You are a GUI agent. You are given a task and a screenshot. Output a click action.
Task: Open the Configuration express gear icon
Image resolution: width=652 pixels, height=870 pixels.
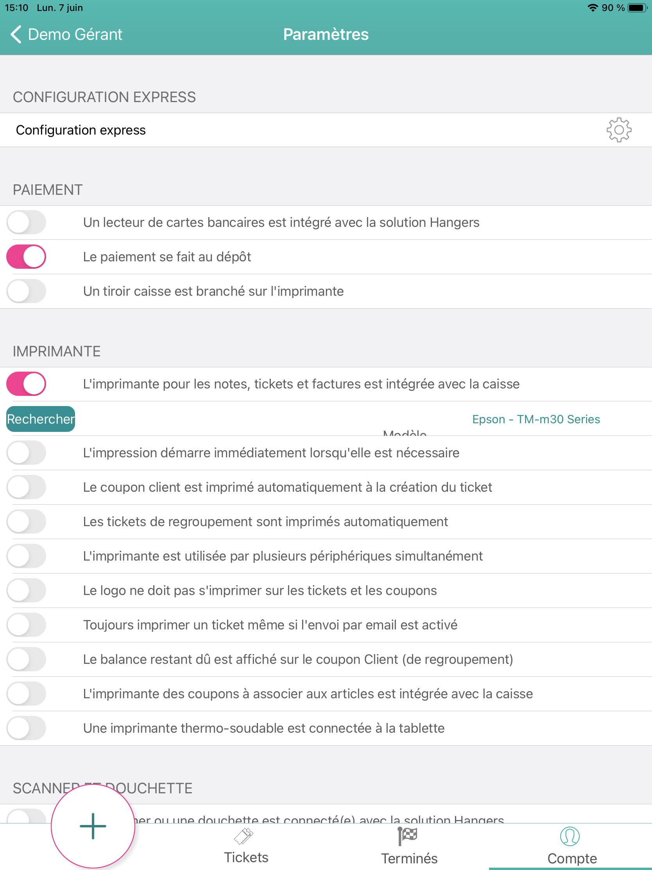619,130
